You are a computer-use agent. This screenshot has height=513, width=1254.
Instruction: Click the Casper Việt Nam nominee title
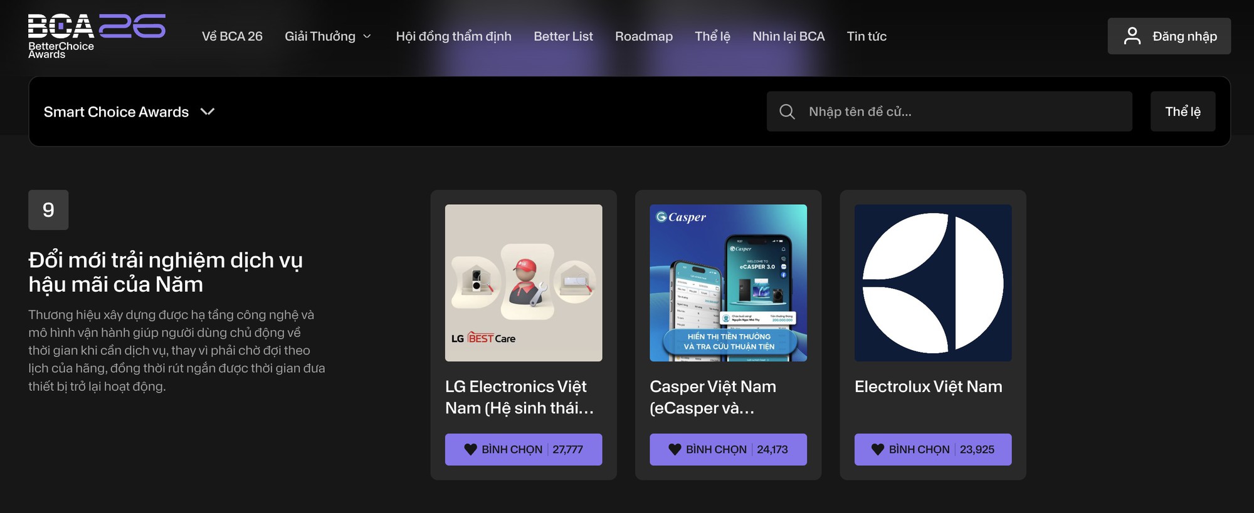click(x=713, y=397)
